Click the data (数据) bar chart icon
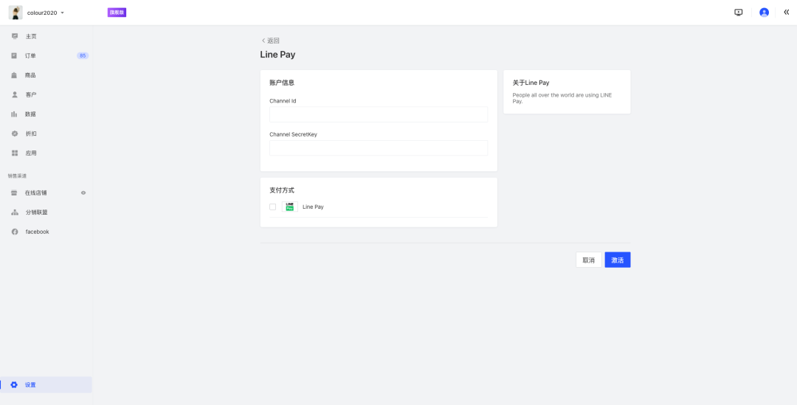The image size is (797, 405). (14, 114)
